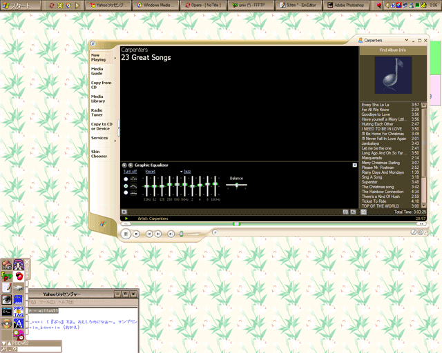Open Copy to CD or Device tab
Viewport: 442px width, 353px height.
click(102, 126)
